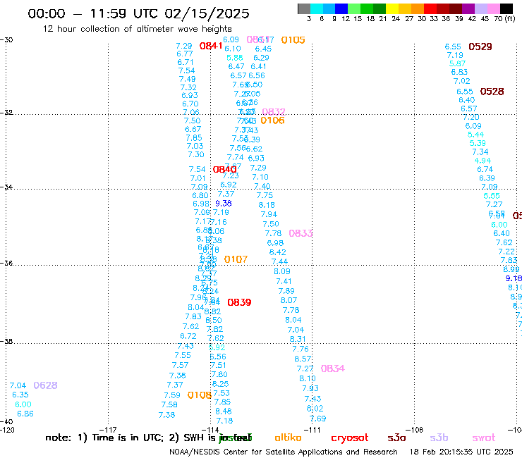Select the cryosat time label 0841
This screenshot has width=522, height=458.
(211, 46)
